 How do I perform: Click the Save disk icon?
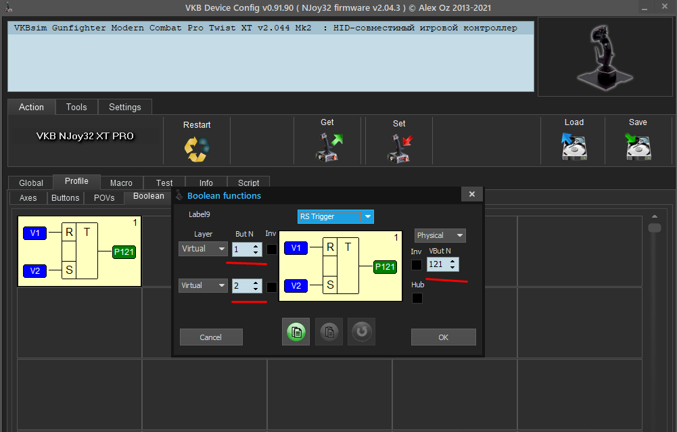[638, 146]
